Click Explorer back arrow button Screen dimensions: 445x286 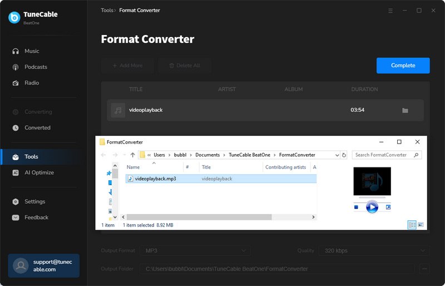pyautogui.click(x=103, y=155)
